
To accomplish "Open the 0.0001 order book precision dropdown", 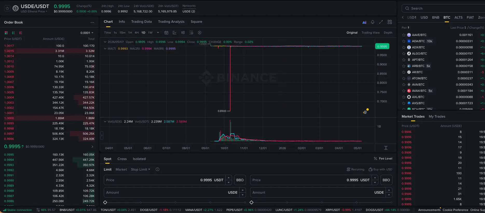I will tap(87, 33).
